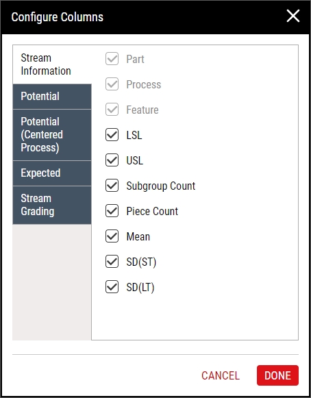
Task: Click the Piece Count label text
Action: 152,211
